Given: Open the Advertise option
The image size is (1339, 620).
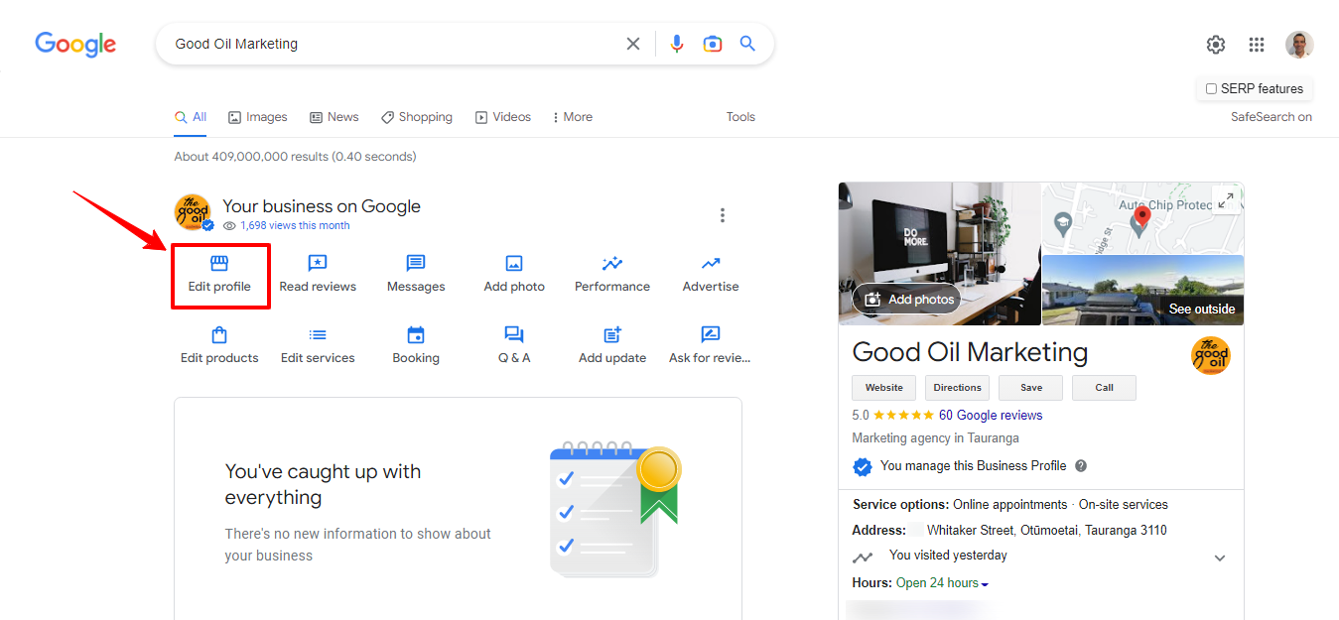Looking at the screenshot, I should [x=711, y=274].
